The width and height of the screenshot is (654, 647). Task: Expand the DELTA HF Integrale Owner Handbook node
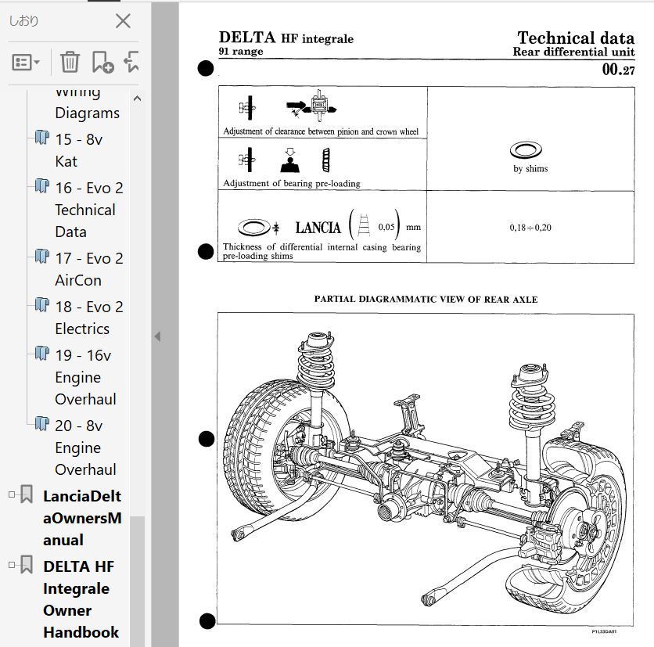12,565
